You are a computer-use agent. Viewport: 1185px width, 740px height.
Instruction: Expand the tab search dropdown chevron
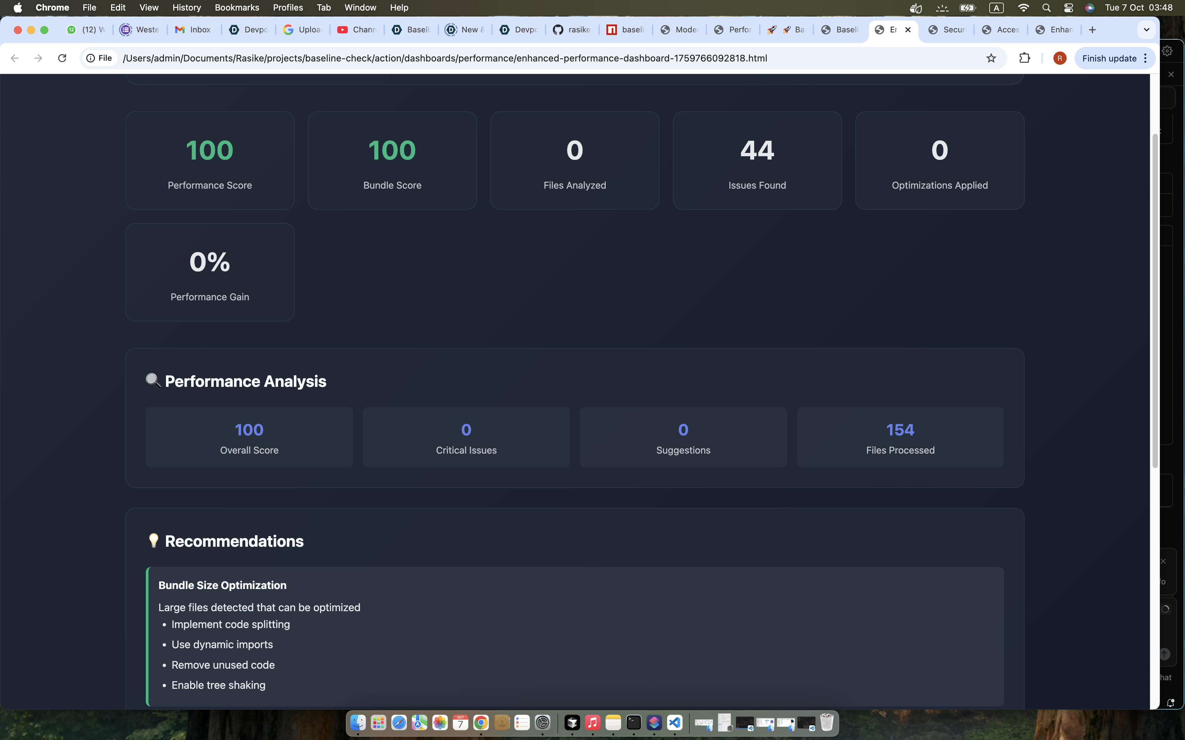[x=1146, y=30]
